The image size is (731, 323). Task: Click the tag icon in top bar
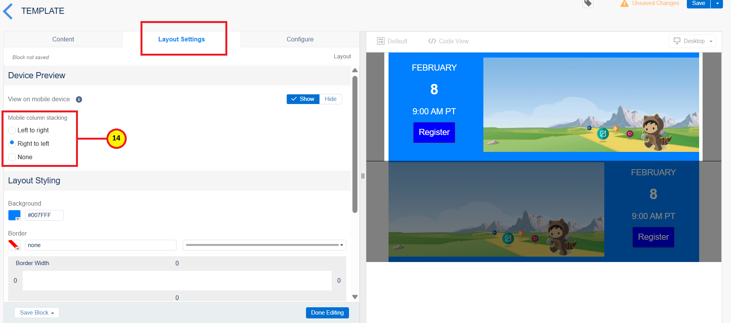[588, 3]
